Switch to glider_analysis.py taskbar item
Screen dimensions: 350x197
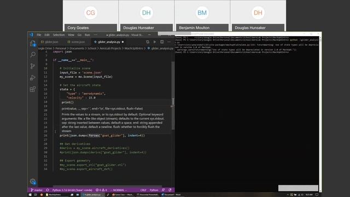[x=92, y=195]
